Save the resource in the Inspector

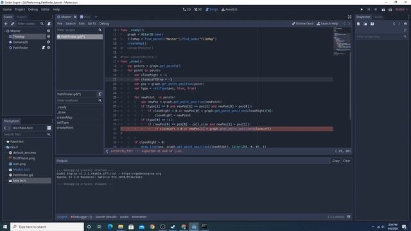372,24
